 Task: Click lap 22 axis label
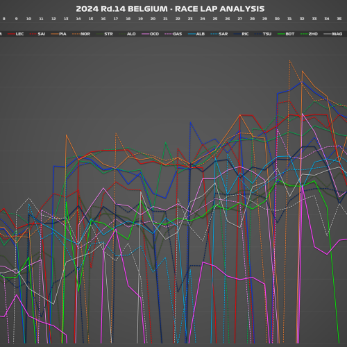[x=178, y=19]
